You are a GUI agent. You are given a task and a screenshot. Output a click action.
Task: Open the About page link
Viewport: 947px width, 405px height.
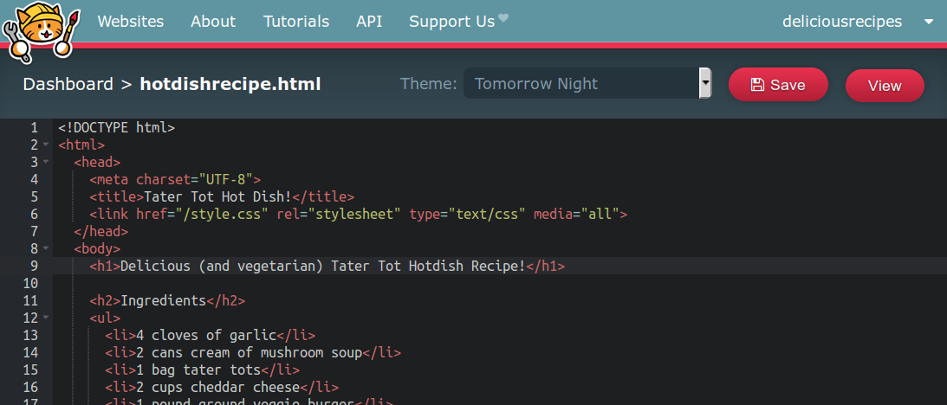(x=213, y=22)
